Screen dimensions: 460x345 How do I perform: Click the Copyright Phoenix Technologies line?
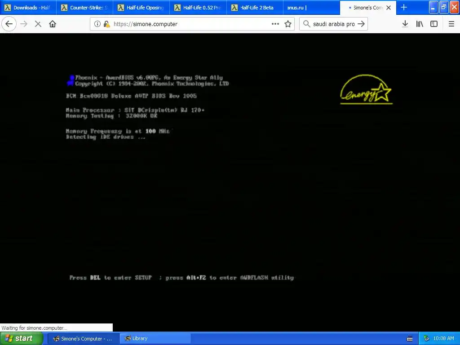(x=152, y=84)
